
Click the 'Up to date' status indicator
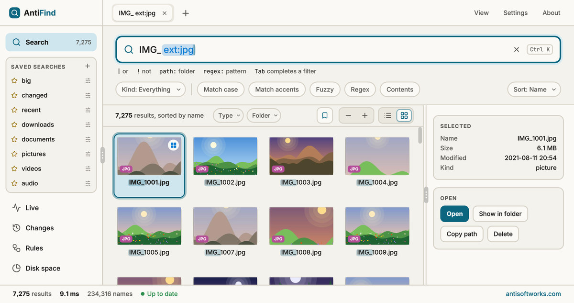[159, 294]
